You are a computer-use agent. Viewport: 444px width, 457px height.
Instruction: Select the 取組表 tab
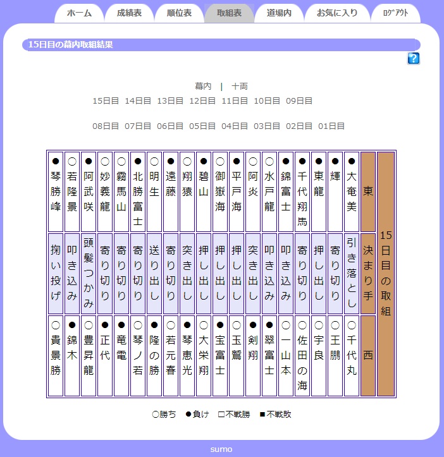point(229,13)
